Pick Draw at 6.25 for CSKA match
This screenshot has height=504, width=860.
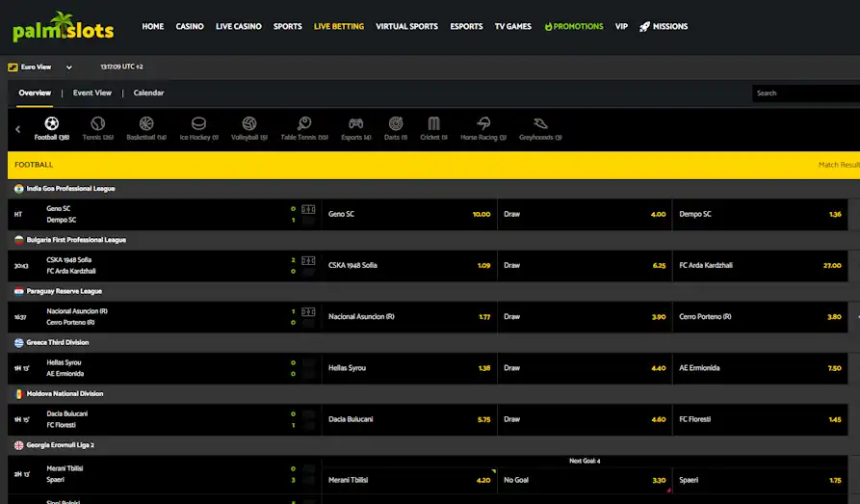point(585,265)
